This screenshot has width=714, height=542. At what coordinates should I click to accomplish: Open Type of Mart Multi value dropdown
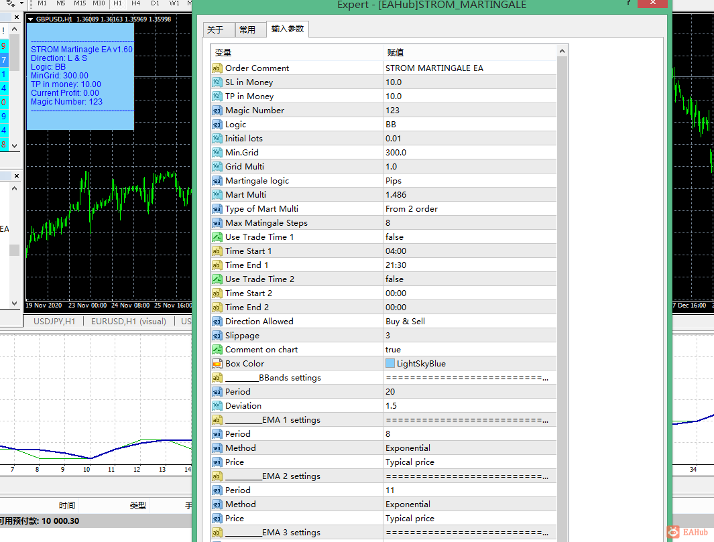pyautogui.click(x=469, y=209)
